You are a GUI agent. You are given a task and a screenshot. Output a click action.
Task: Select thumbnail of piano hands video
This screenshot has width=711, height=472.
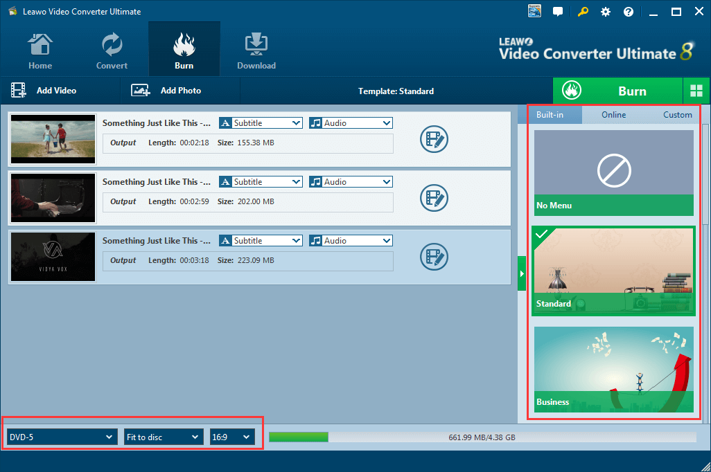[53, 198]
